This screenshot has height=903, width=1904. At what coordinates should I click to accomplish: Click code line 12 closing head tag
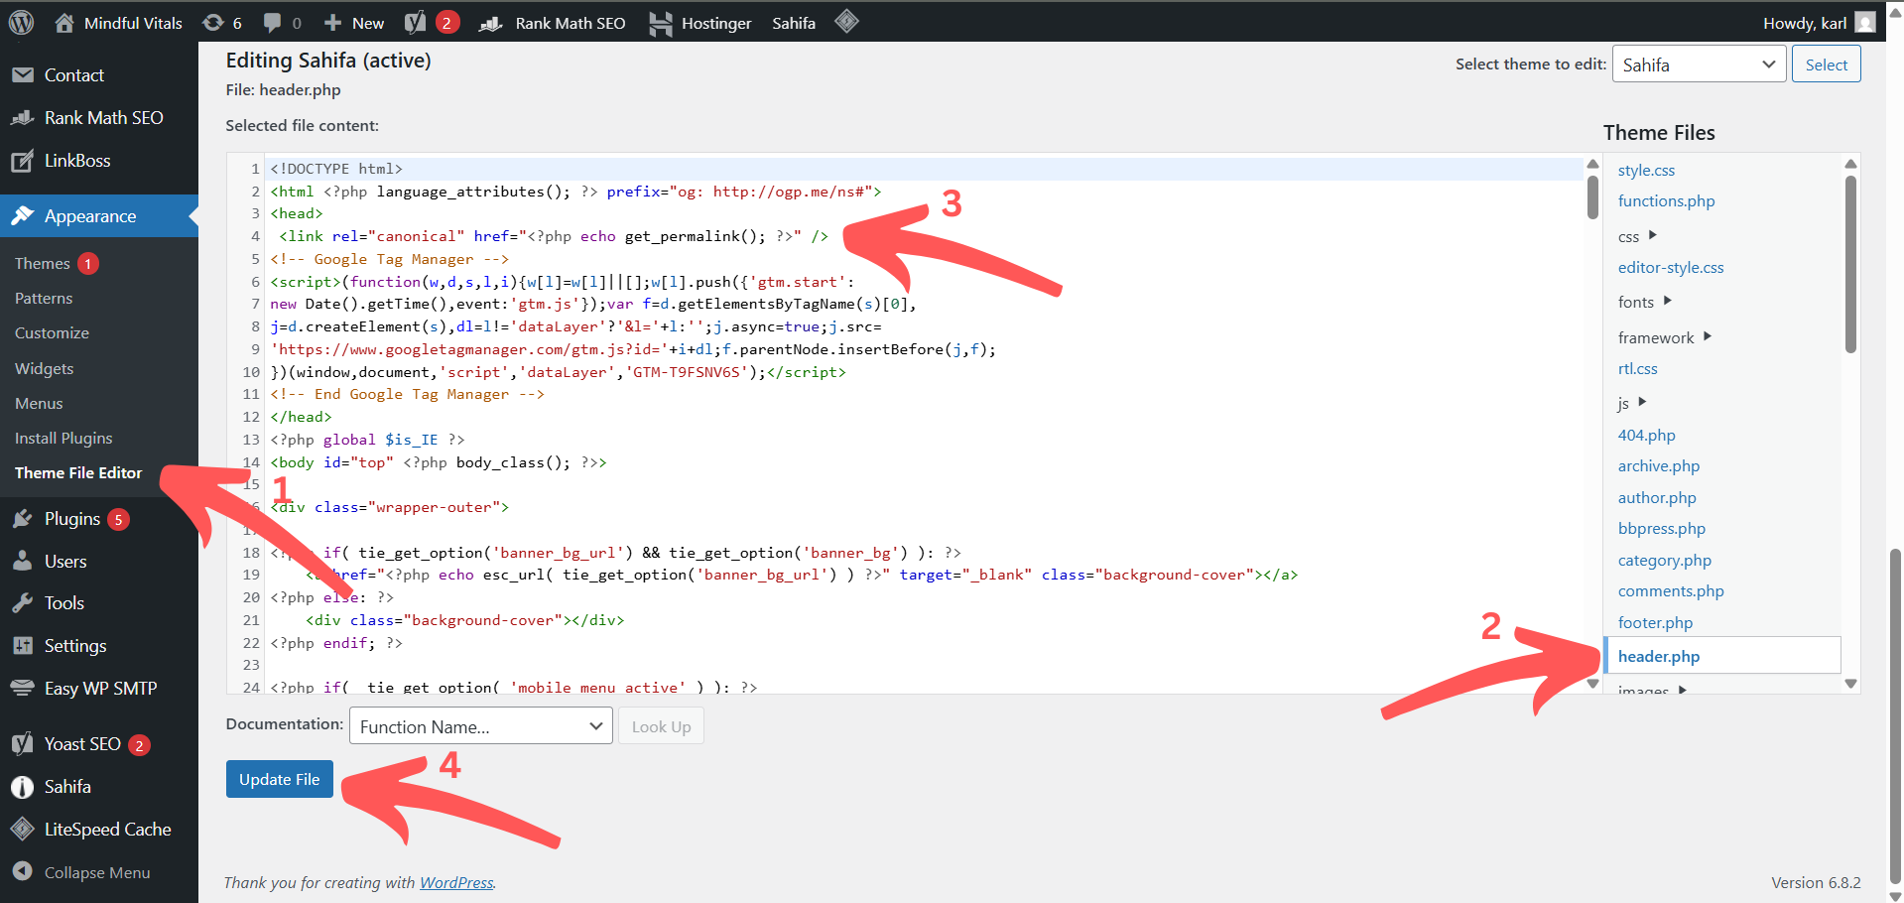point(301,417)
